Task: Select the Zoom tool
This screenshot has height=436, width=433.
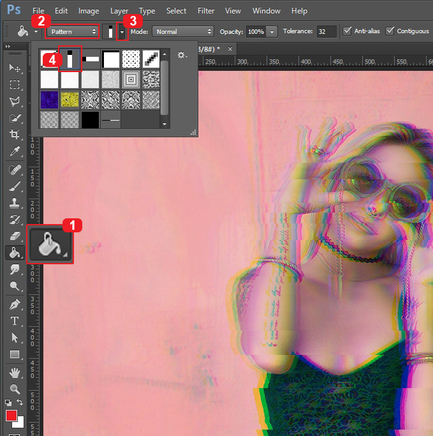Action: [15, 389]
